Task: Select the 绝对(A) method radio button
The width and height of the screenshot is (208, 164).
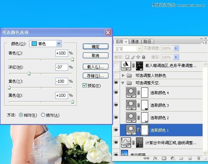Action: [43, 115]
